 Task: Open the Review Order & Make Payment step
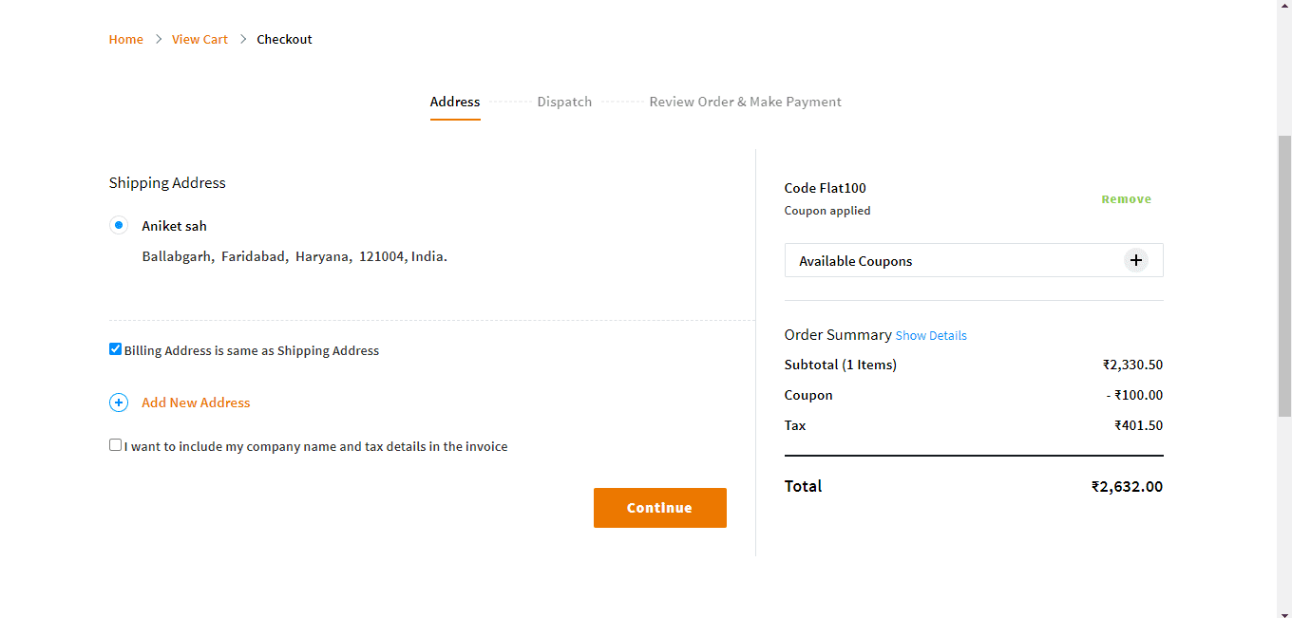point(745,102)
